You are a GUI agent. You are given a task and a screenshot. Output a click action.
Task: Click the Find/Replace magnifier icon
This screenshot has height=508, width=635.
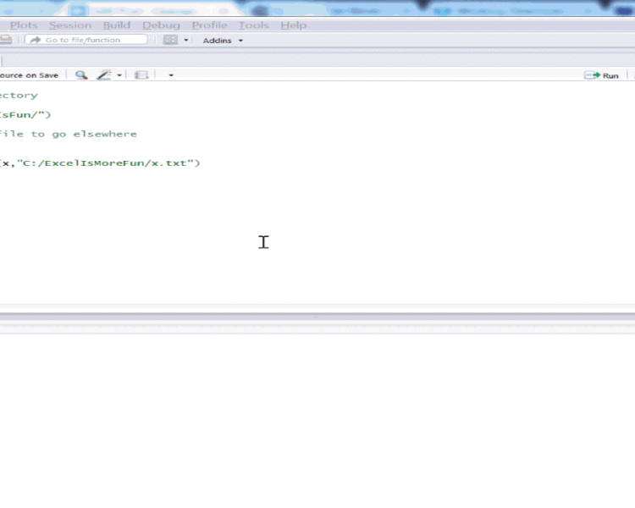(81, 75)
